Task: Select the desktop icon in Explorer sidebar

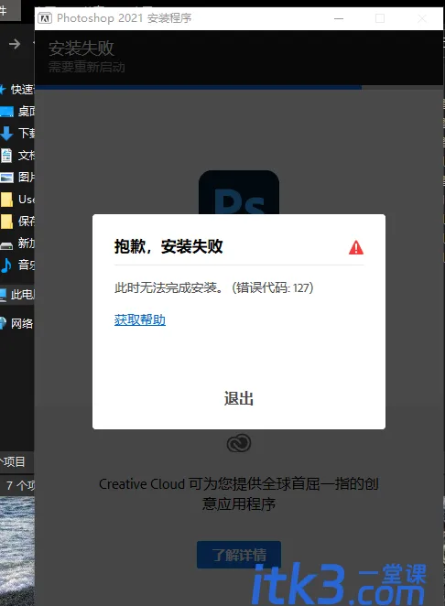Action: (x=6, y=112)
